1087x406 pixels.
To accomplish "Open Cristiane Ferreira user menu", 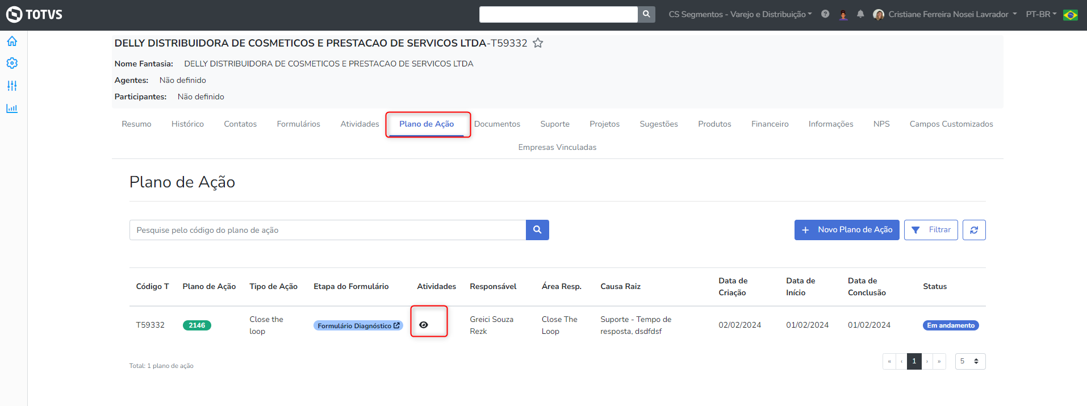I will pos(952,14).
